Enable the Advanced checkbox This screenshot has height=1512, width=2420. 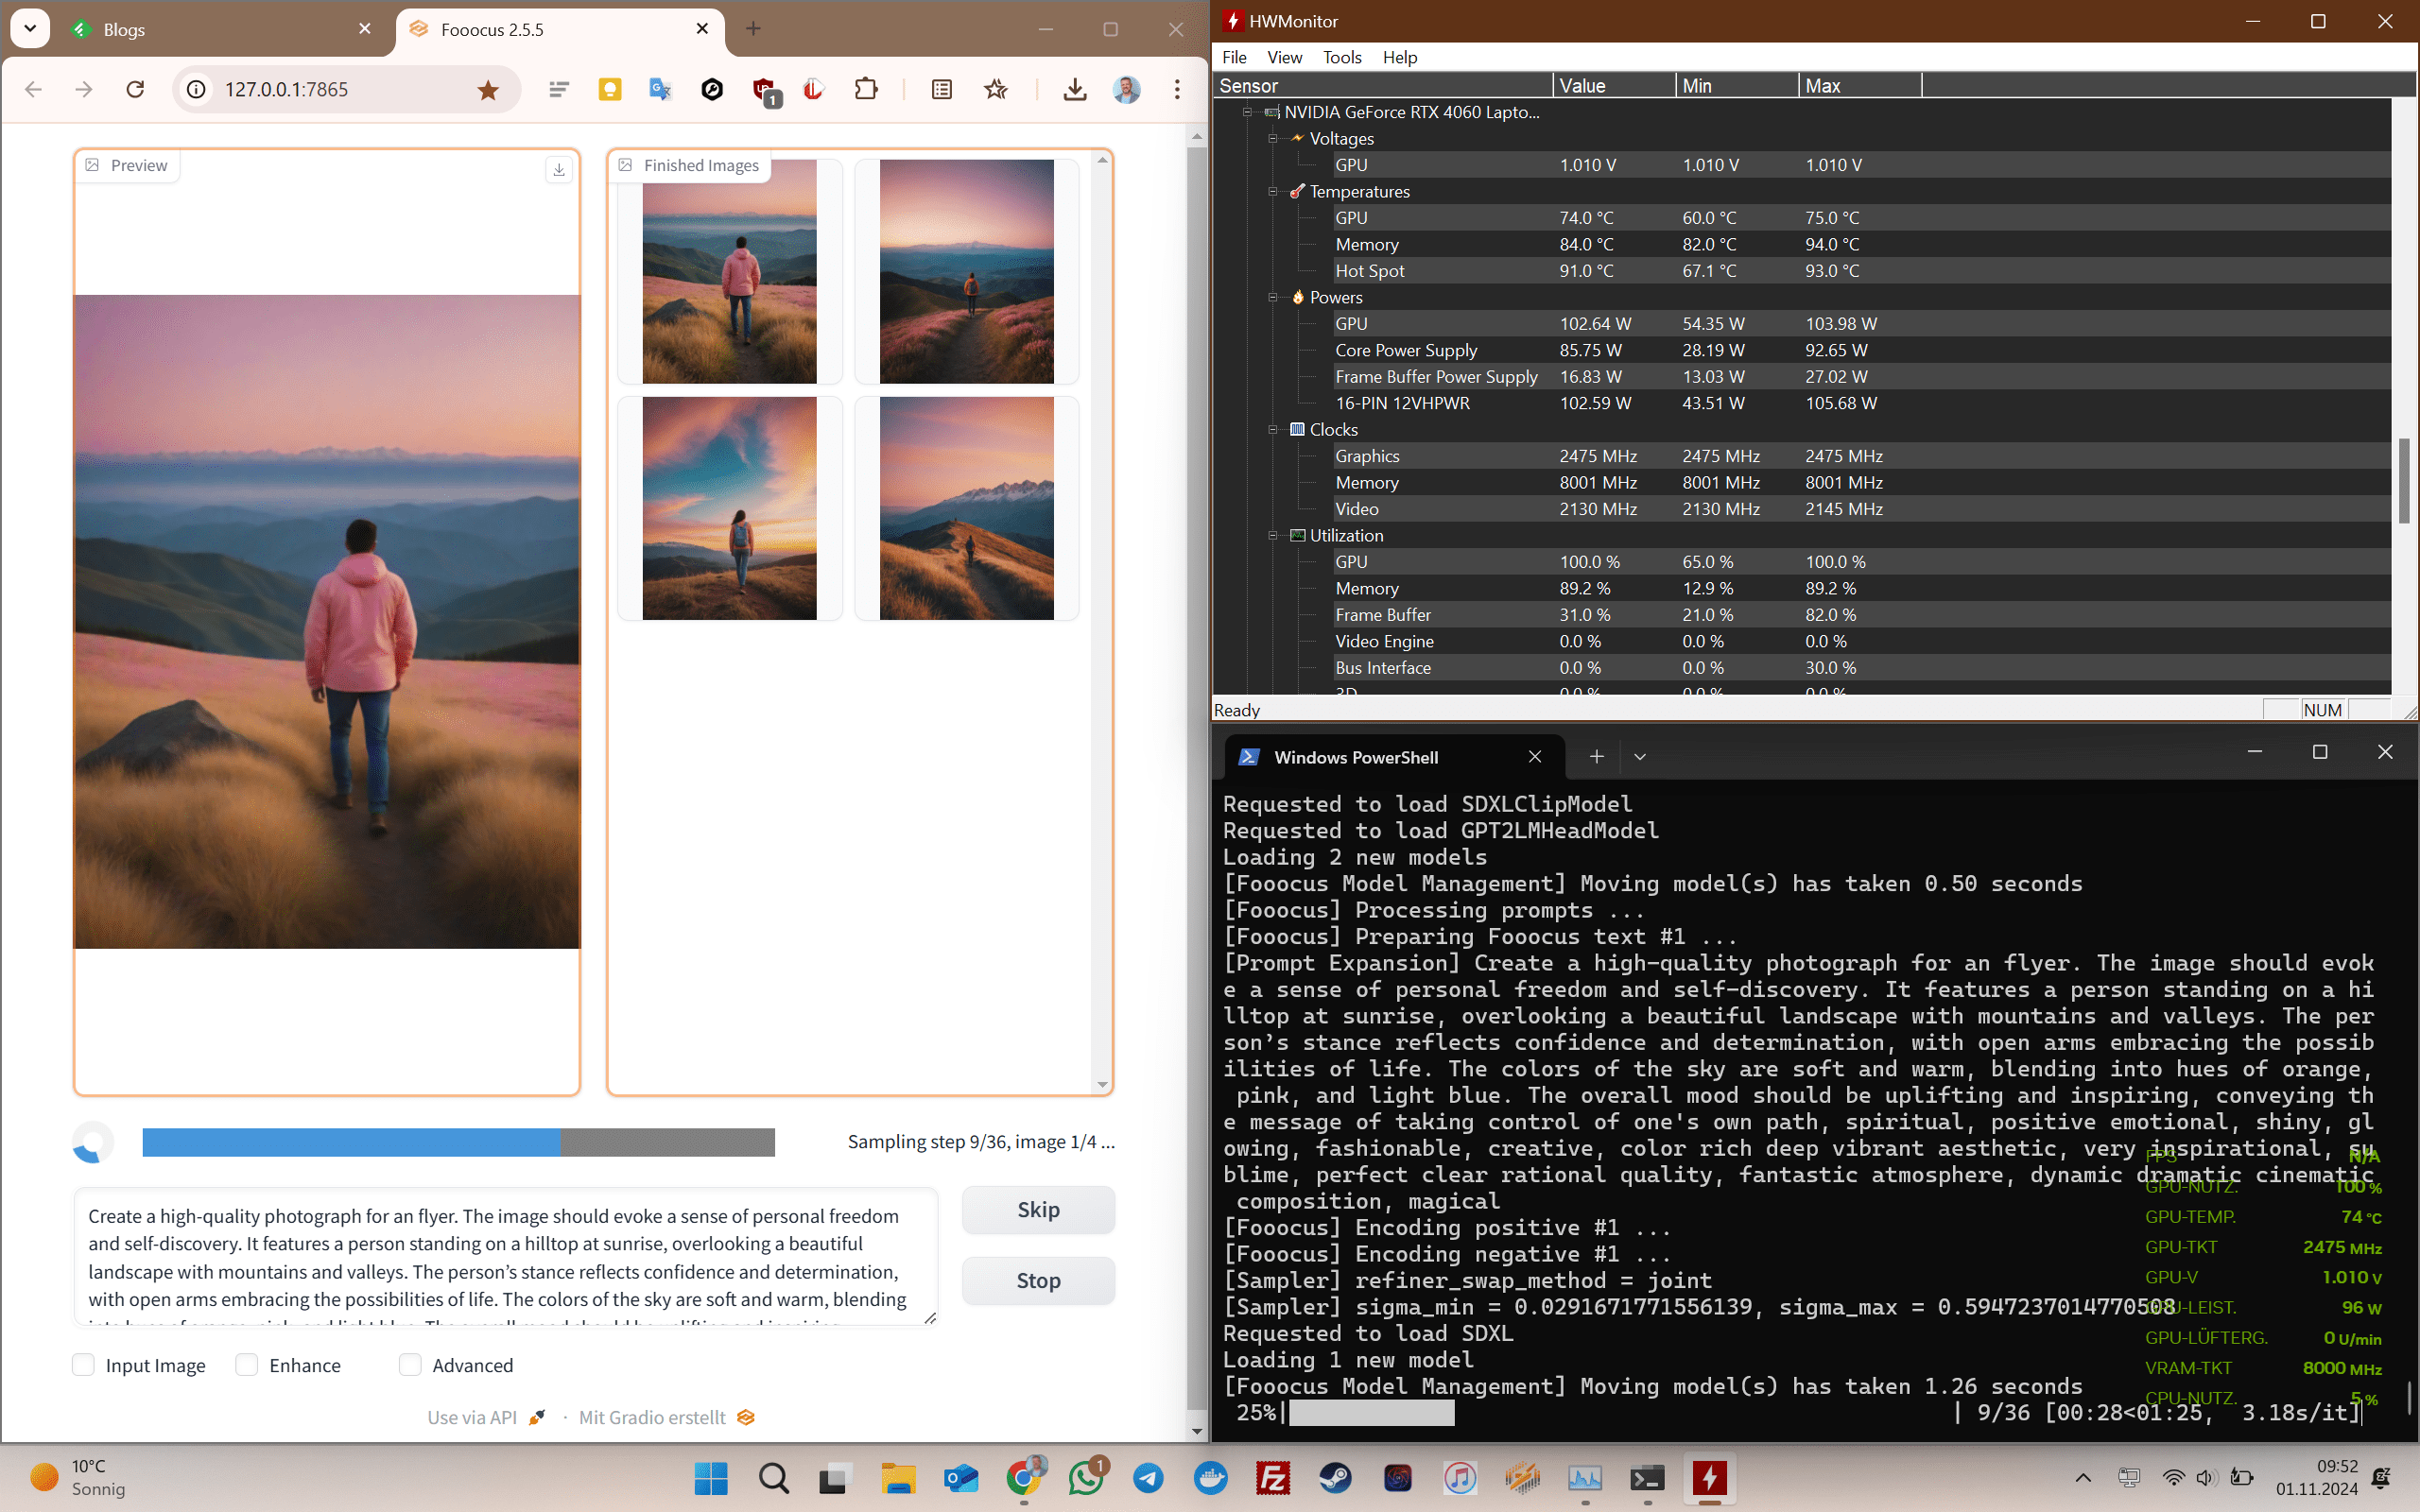[410, 1365]
